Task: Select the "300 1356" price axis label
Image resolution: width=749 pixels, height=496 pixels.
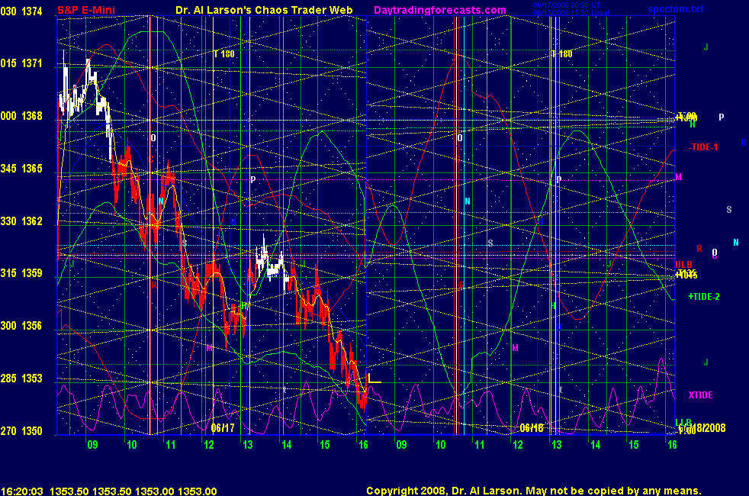Action: pos(21,326)
